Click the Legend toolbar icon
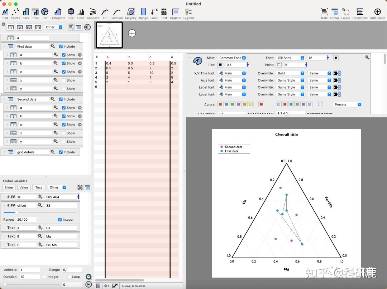This screenshot has width=387, height=289. (188, 11)
